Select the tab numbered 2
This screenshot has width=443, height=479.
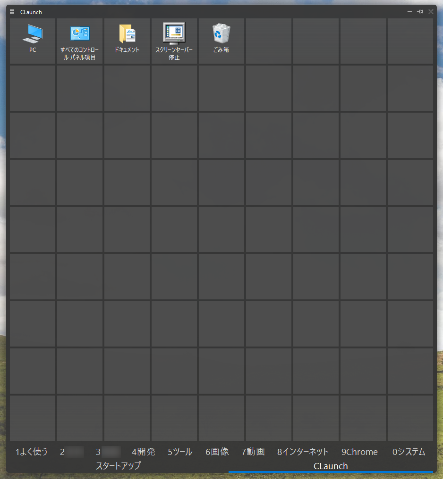coord(72,452)
